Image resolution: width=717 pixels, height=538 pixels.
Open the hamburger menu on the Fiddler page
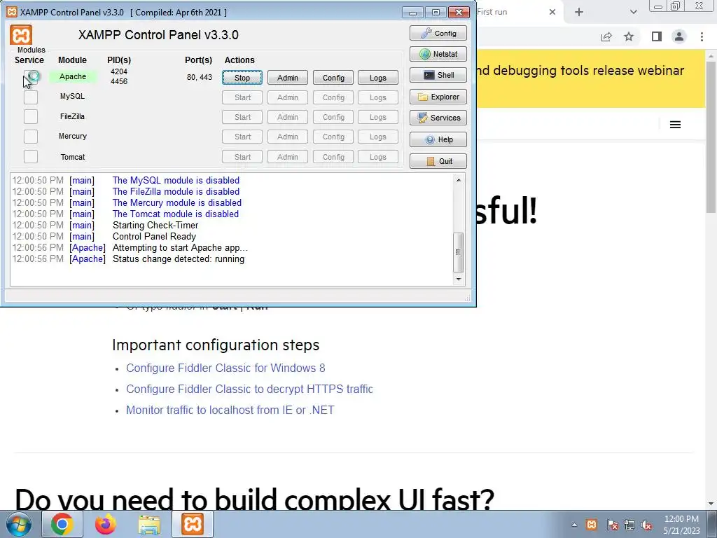pos(676,125)
